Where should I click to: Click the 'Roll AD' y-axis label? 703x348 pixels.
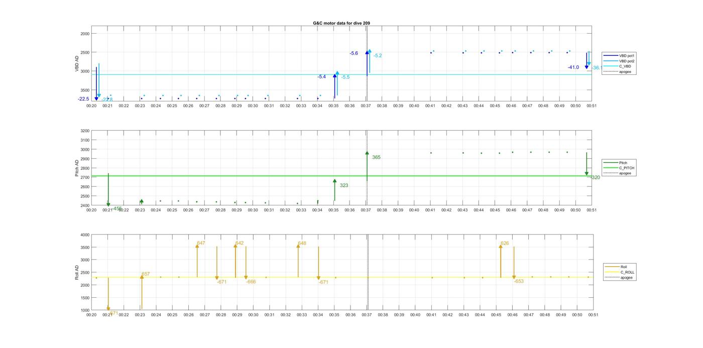[77, 272]
